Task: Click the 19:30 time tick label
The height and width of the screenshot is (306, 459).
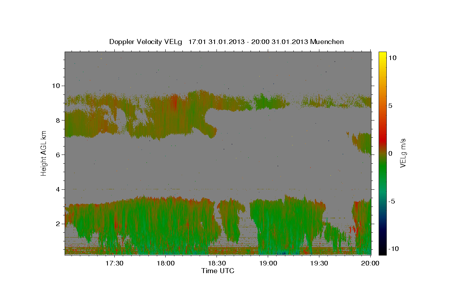Action: 319,264
